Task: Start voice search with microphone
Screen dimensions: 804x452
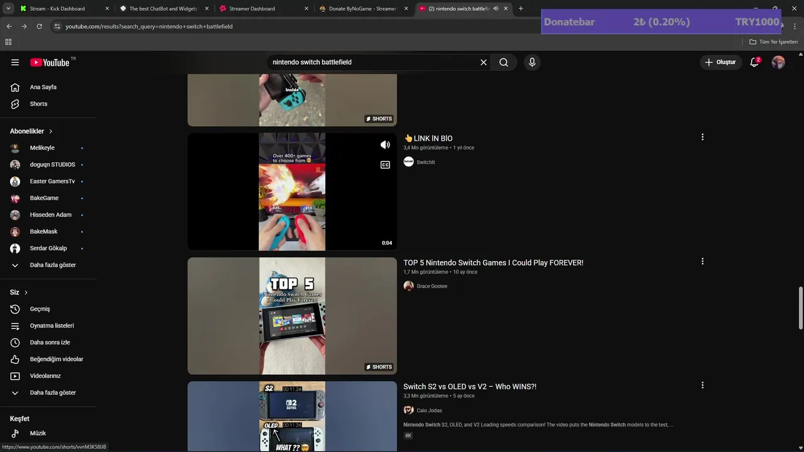Action: coord(532,62)
